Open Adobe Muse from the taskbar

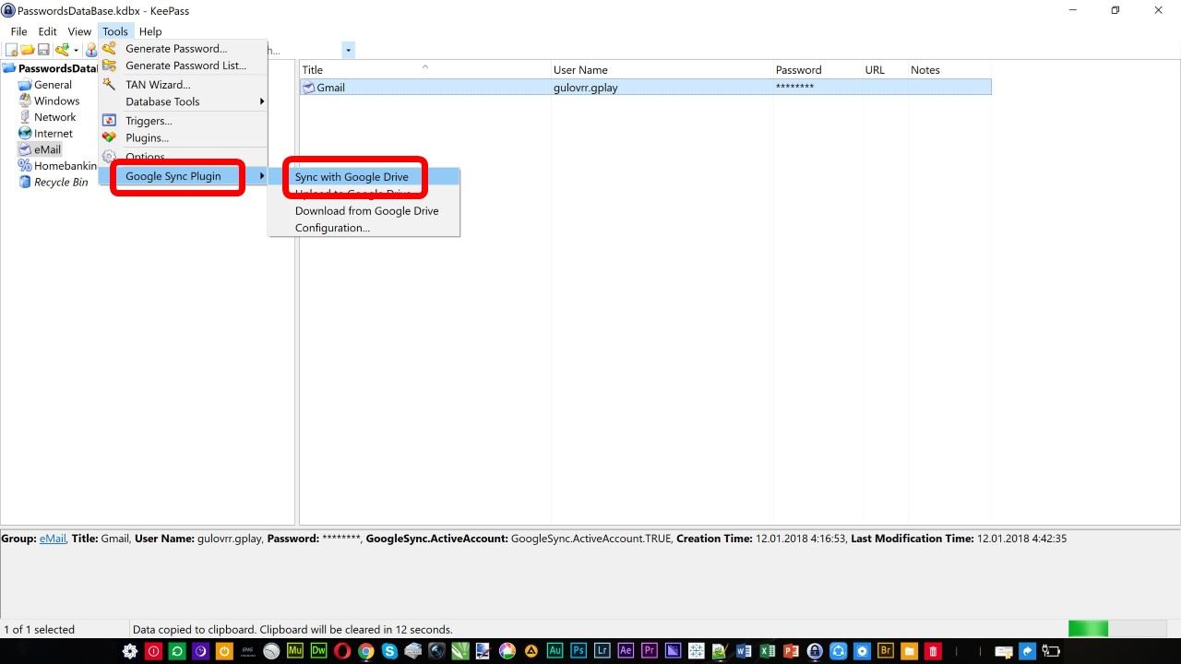(x=295, y=651)
